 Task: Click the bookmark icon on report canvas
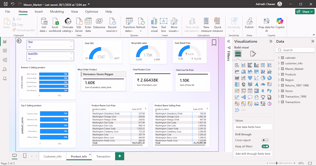coord(214,42)
